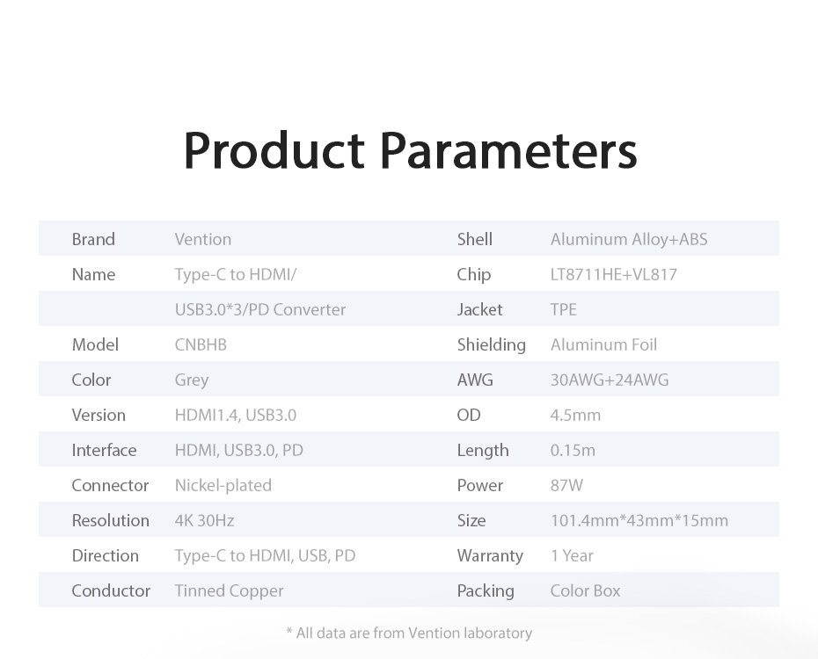The width and height of the screenshot is (818, 659).
Task: Click the Conductor value "Tinned Copper"
Action: (x=230, y=590)
